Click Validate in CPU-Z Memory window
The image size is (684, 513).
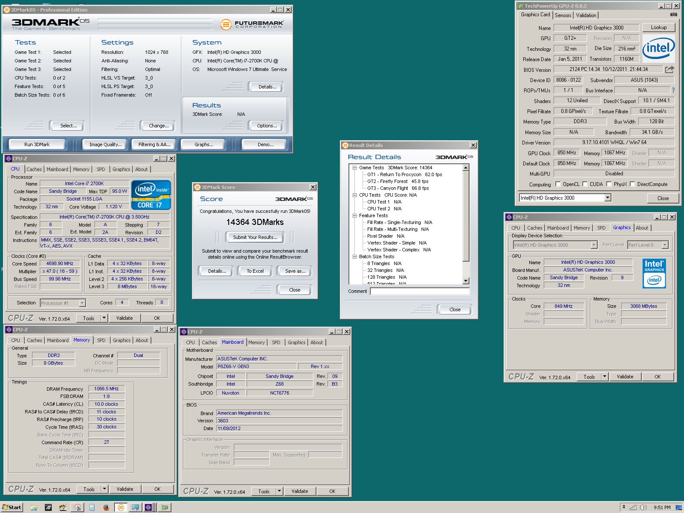point(125,489)
